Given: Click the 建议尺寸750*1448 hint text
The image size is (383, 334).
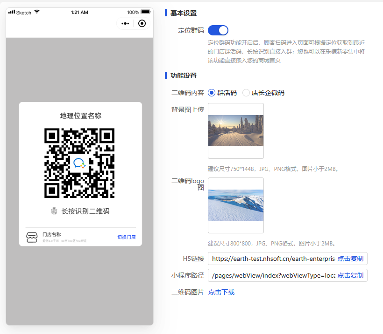Looking at the screenshot, I should 273,169.
